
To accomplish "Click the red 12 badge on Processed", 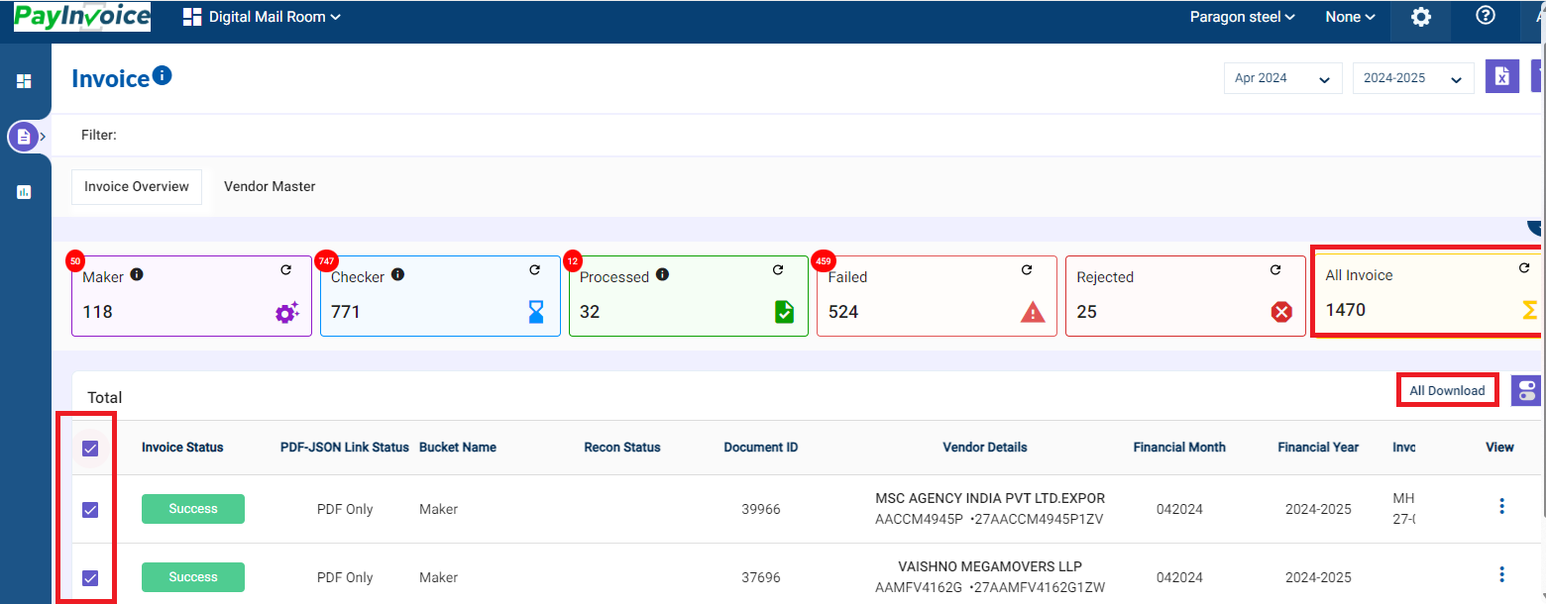I will click(572, 261).
